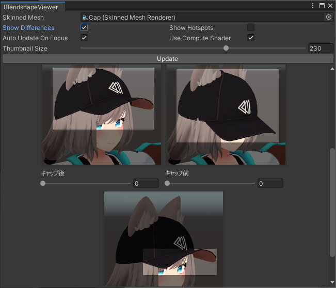Enable the Show Hotspots checkbox

point(251,27)
